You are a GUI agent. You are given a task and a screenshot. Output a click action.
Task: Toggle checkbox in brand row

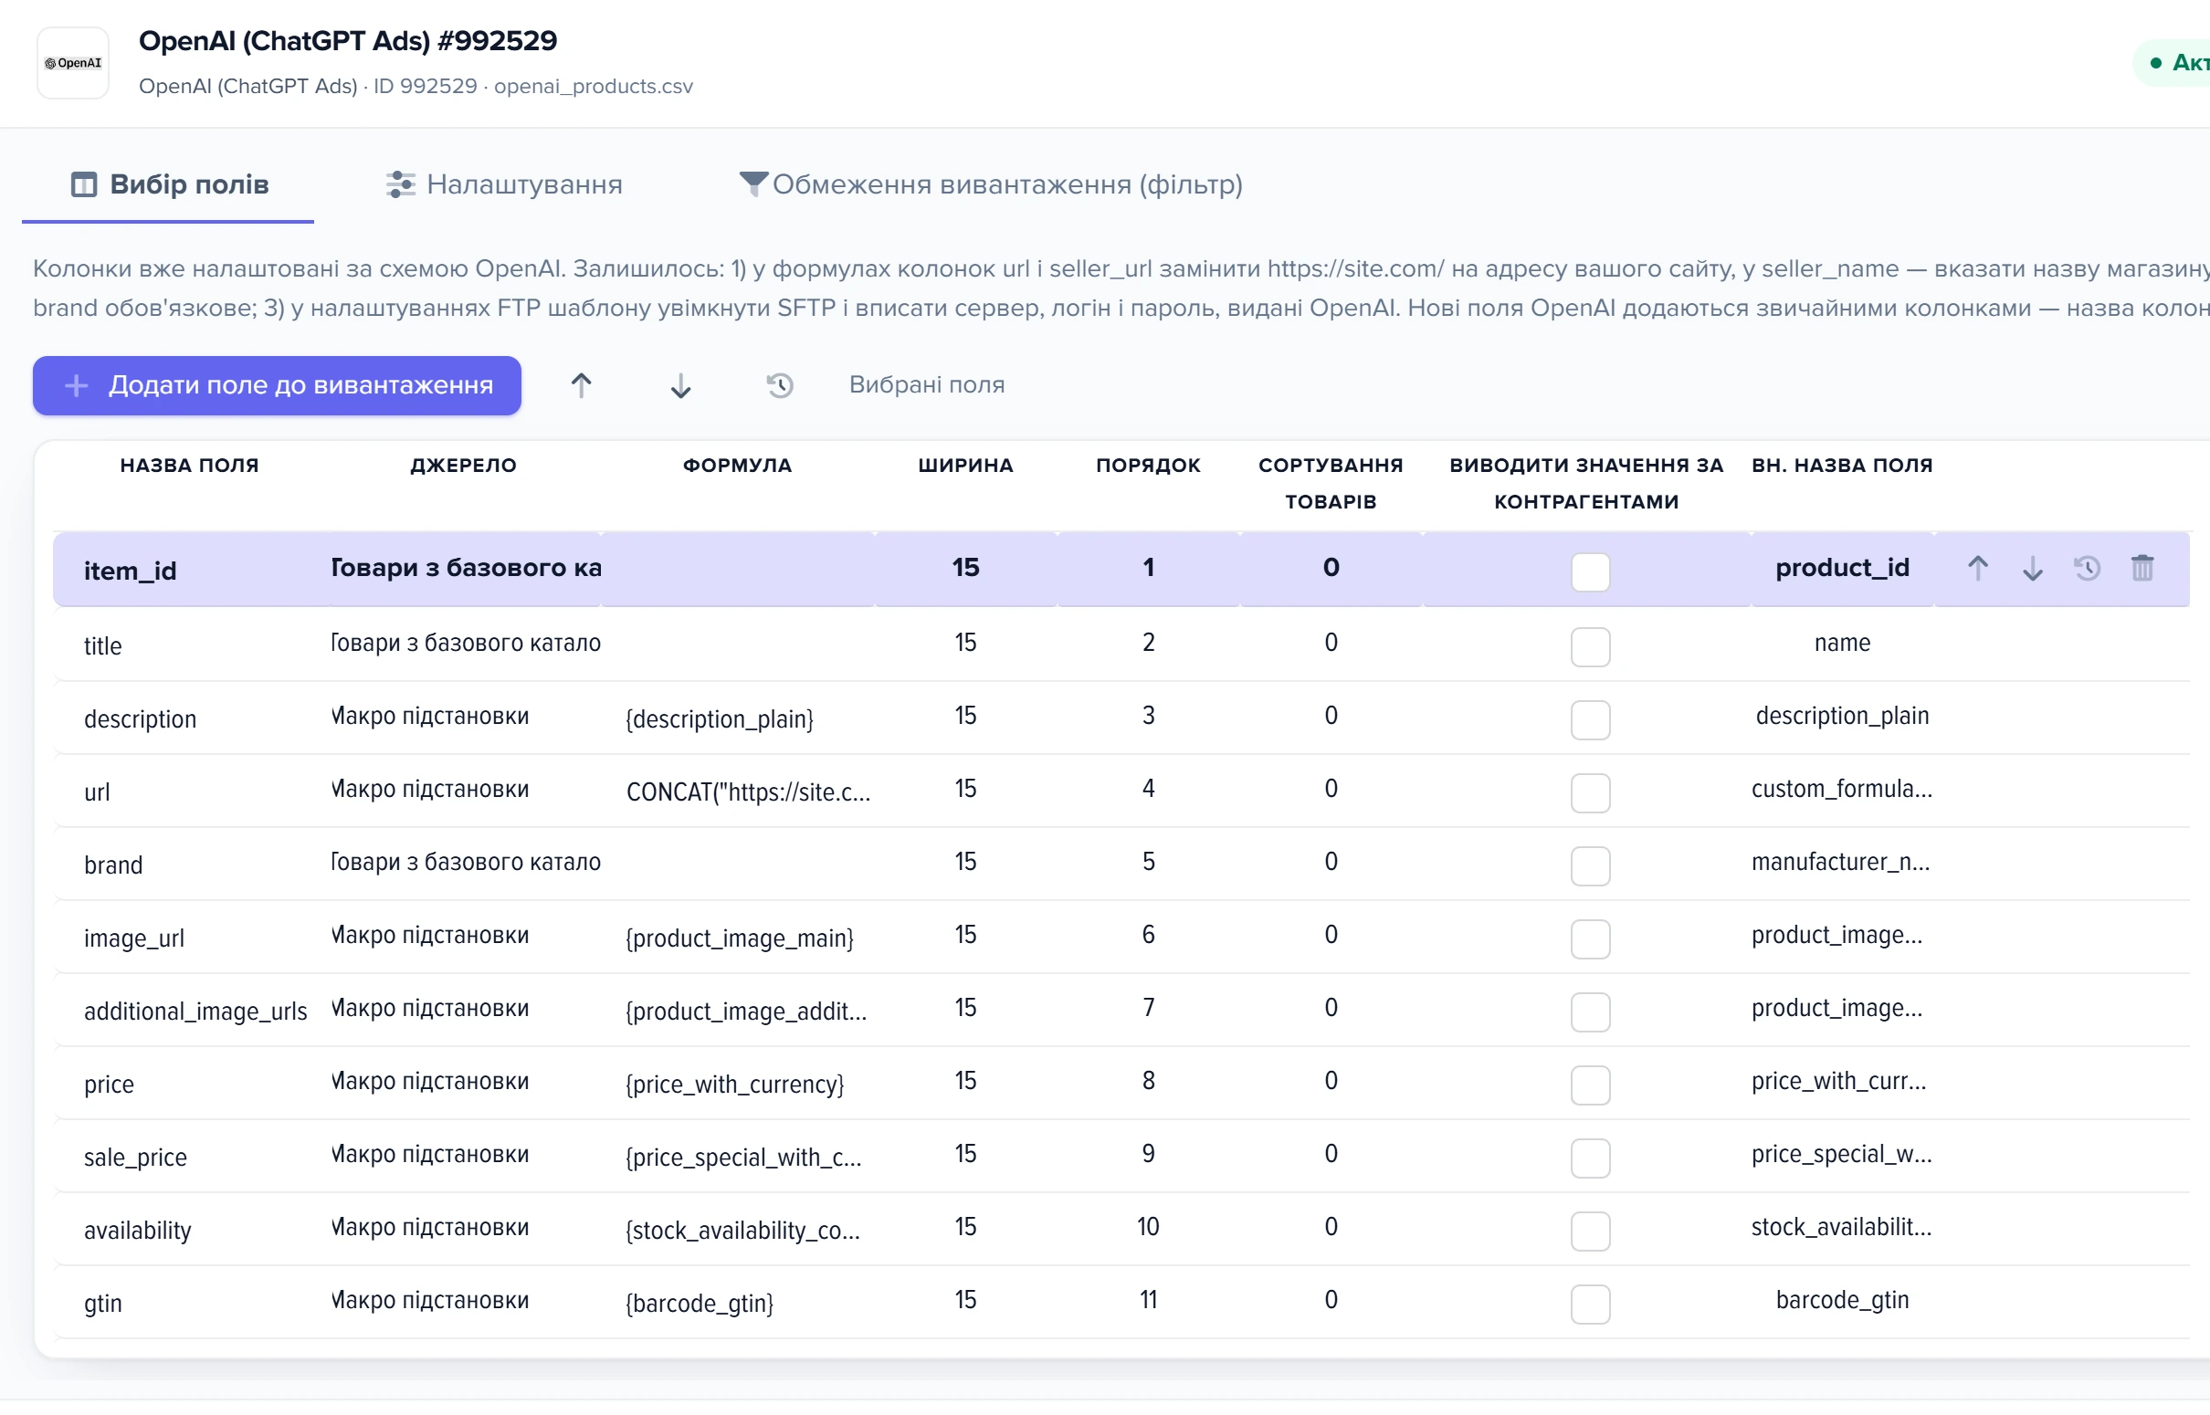[x=1590, y=865]
